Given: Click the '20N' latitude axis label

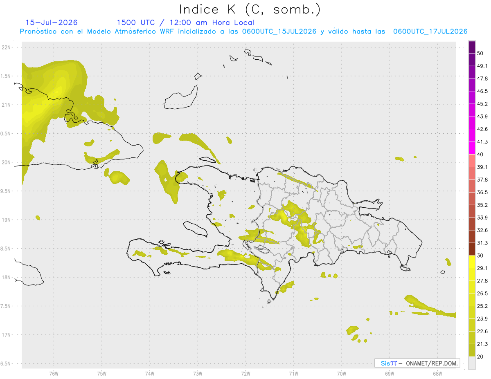Looking at the screenshot, I should [x=7, y=162].
